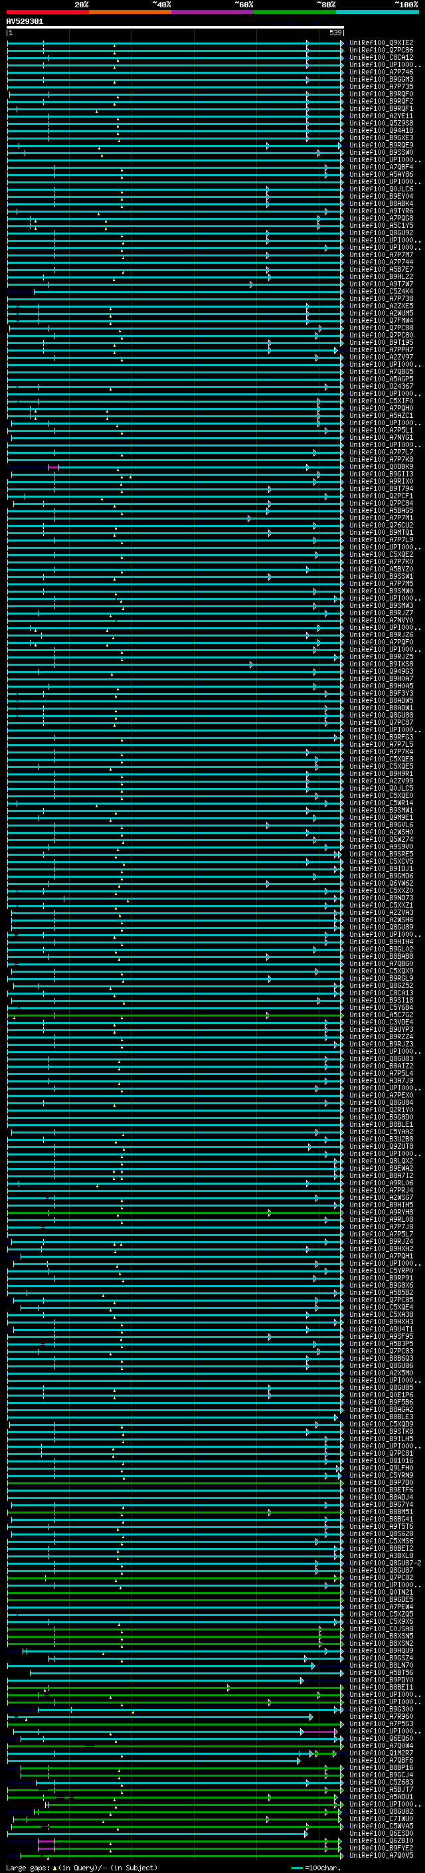
Task: Click the UniRef100_Q8GZ52 hit name
Action: coord(381,985)
